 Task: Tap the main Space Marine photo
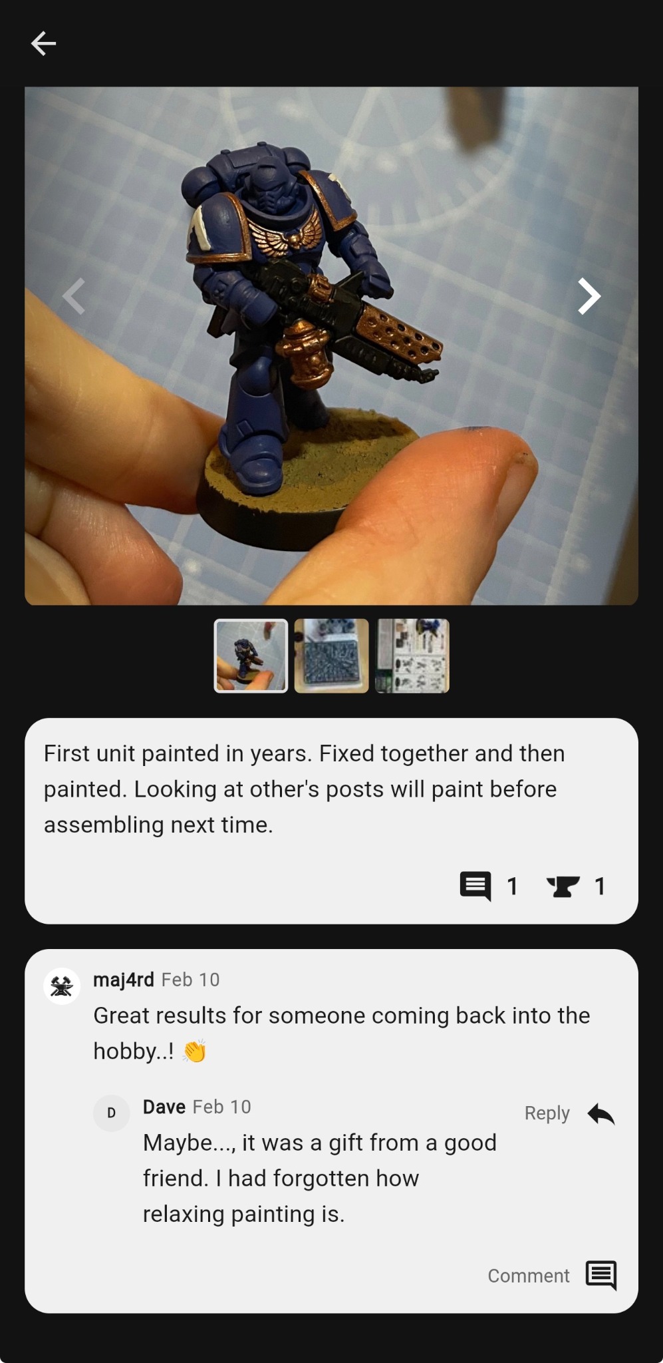(331, 345)
